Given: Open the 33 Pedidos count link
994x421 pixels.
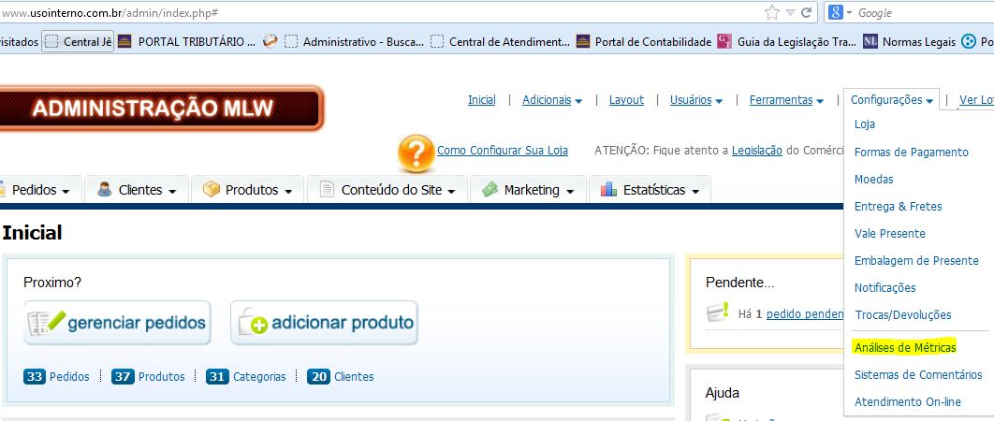Looking at the screenshot, I should [56, 377].
